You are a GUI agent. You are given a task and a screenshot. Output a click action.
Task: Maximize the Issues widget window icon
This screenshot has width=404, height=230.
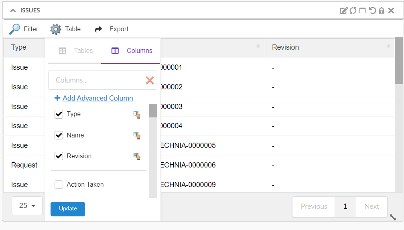pos(362,10)
